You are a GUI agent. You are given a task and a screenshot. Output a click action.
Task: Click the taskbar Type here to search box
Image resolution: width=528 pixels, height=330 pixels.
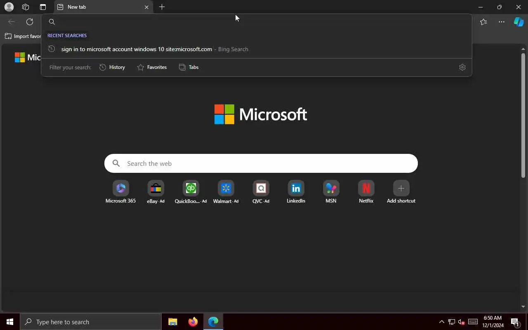pos(91,322)
